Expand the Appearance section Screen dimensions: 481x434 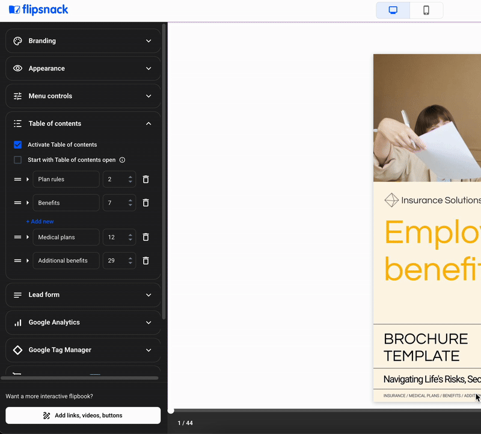[149, 68]
